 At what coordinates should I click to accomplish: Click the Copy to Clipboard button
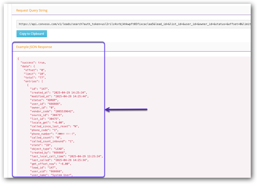point(31,33)
